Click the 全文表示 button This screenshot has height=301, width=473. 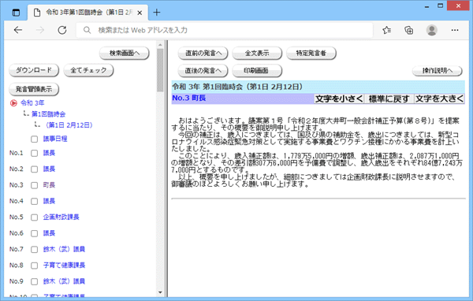[257, 54]
